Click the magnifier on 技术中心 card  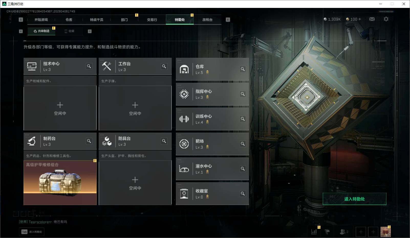tap(89, 66)
